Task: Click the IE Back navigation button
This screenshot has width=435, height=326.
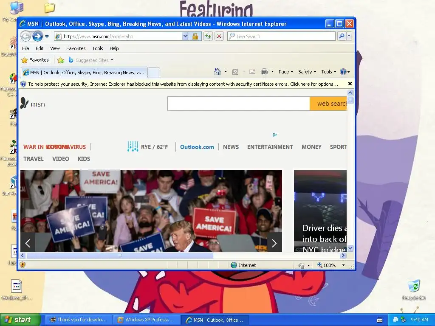Action: (25, 36)
